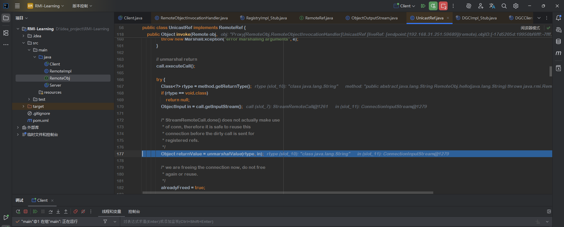
Task: Expand the target folder in project tree
Action: tap(24, 106)
